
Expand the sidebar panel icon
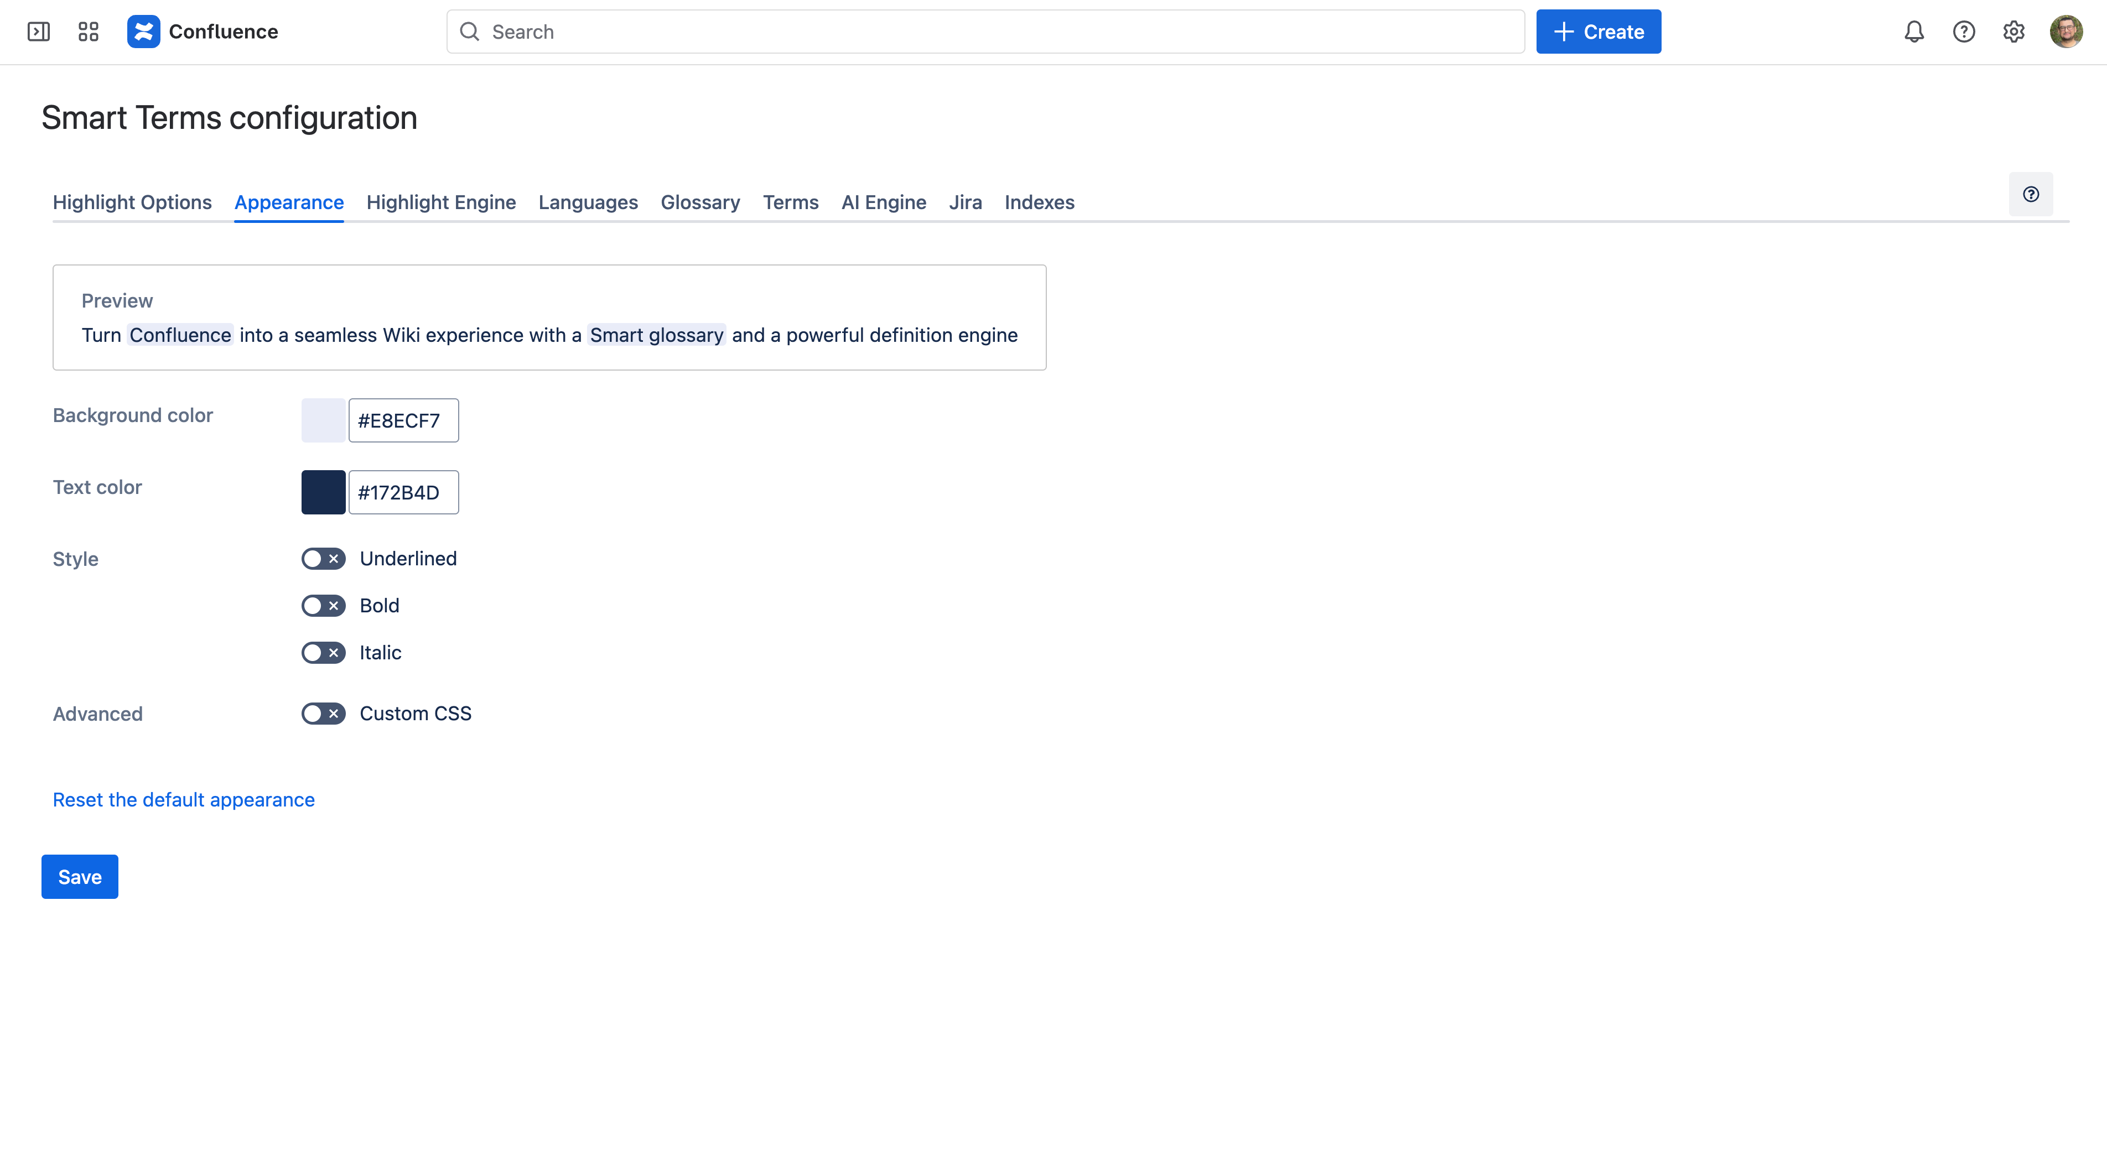[38, 32]
